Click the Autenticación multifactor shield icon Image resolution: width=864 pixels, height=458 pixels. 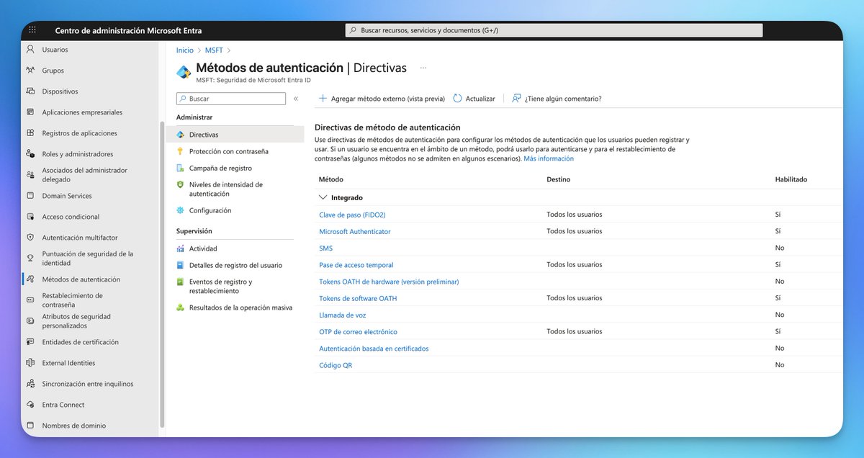click(x=30, y=238)
